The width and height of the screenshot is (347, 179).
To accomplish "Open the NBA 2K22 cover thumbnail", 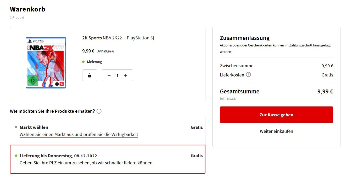I will pos(46,63).
